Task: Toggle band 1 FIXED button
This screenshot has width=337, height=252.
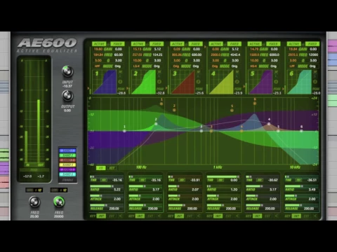Action: [x=117, y=44]
